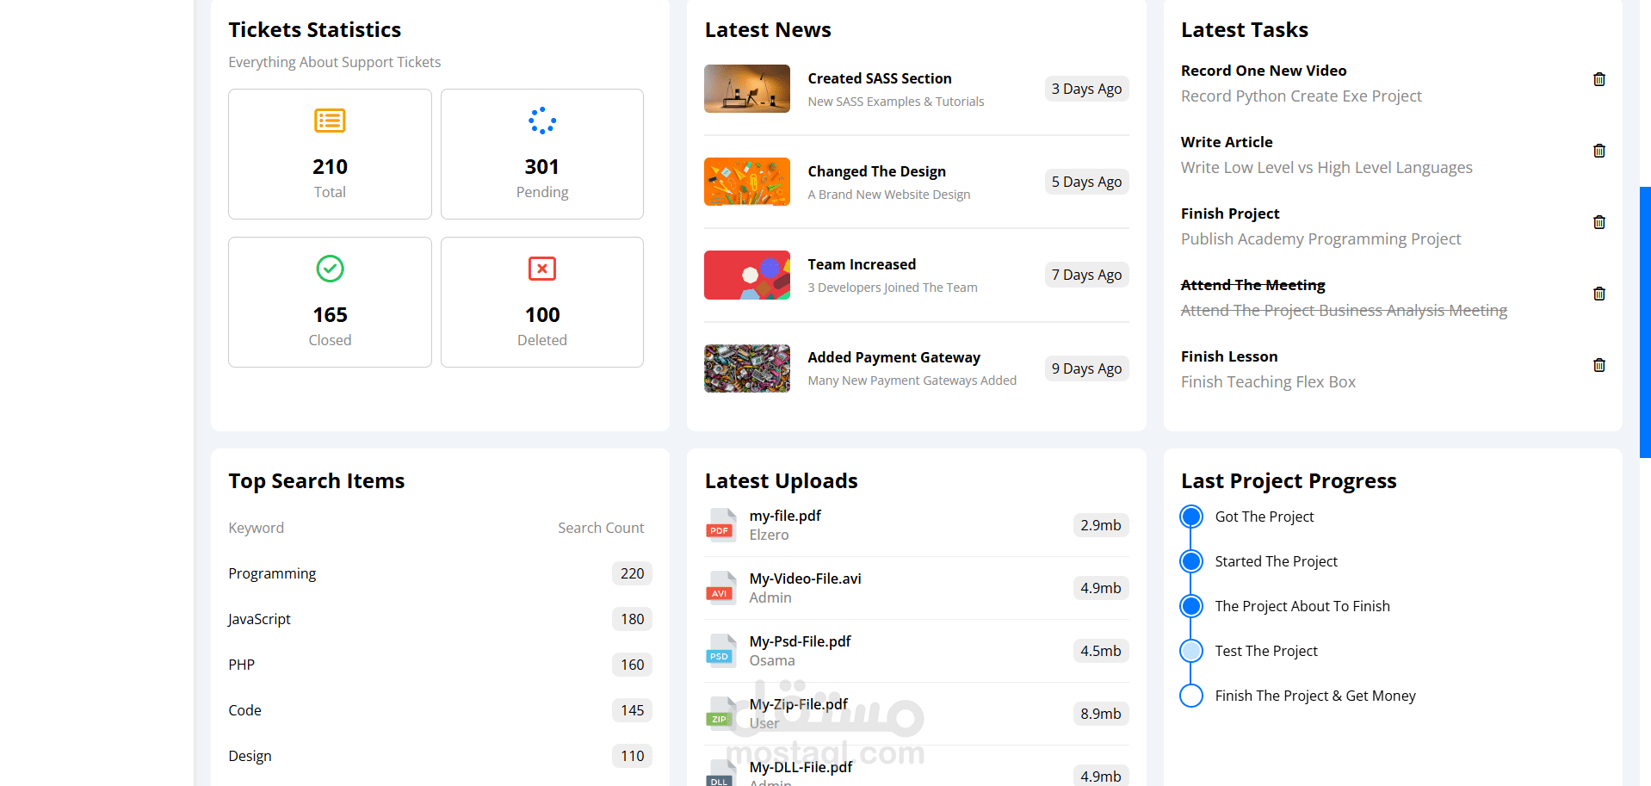Click the Team Increased headline
The image size is (1651, 786).
(x=862, y=264)
